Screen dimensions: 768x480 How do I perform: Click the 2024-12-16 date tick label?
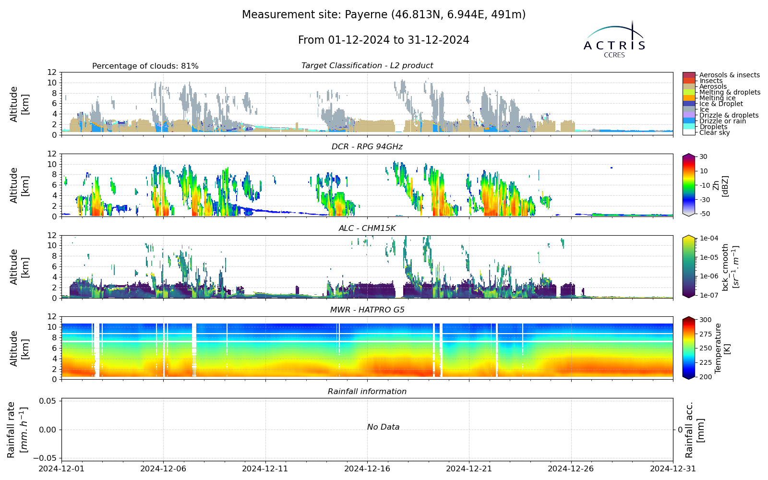(x=367, y=468)
